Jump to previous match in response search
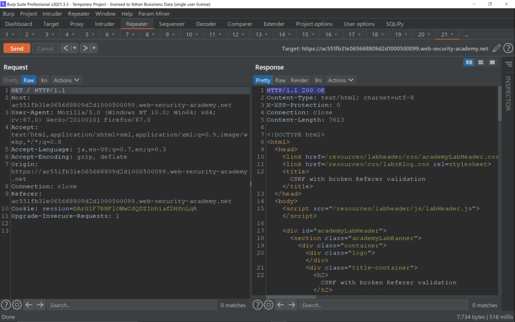 click(x=281, y=305)
